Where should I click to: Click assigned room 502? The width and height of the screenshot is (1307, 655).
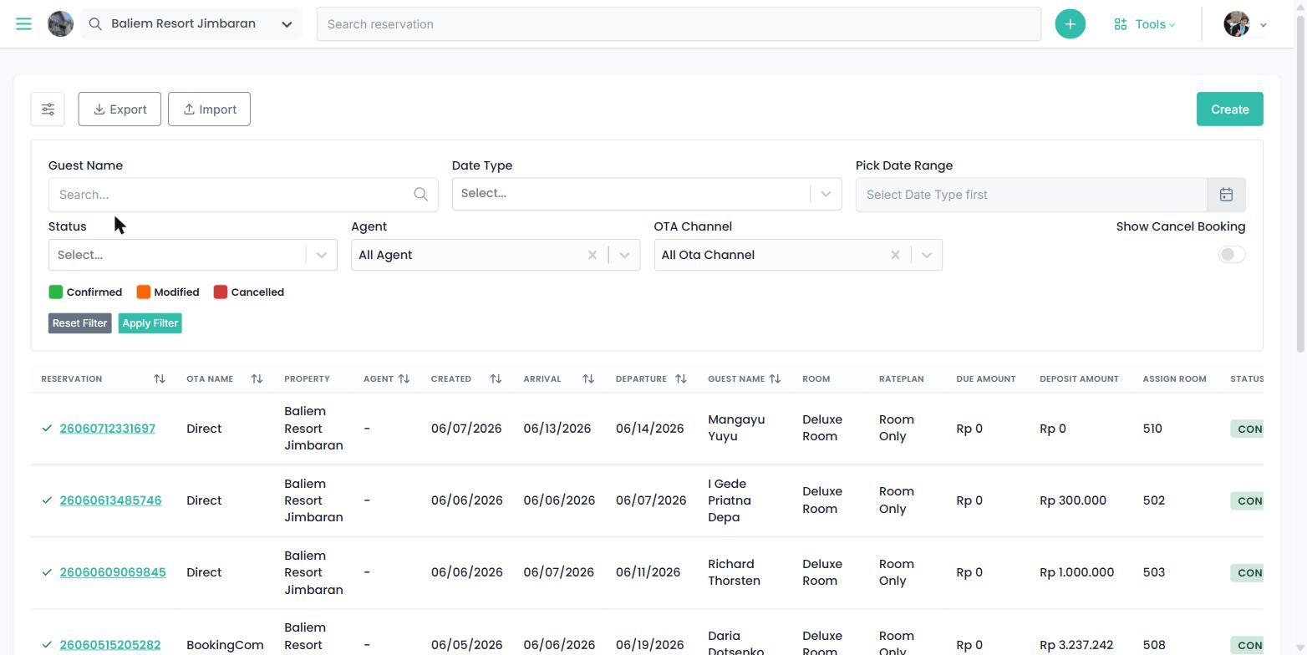1153,500
